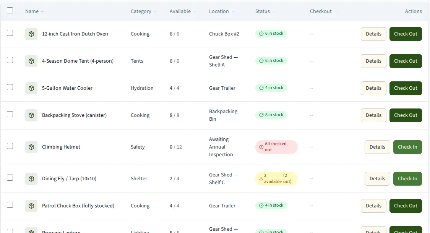Sort by the Location column header
The image size is (430, 233).
(x=222, y=11)
